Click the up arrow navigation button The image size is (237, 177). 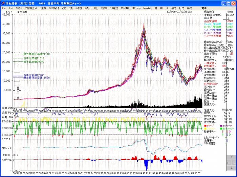(x=232, y=157)
